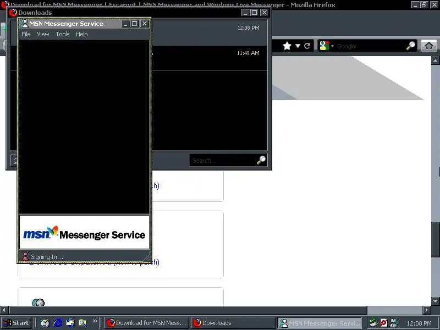
Task: Close the MSN Messenger Service window
Action: coord(144,24)
